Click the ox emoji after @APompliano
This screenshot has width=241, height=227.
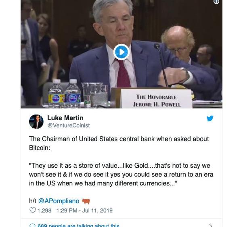pos(86,201)
